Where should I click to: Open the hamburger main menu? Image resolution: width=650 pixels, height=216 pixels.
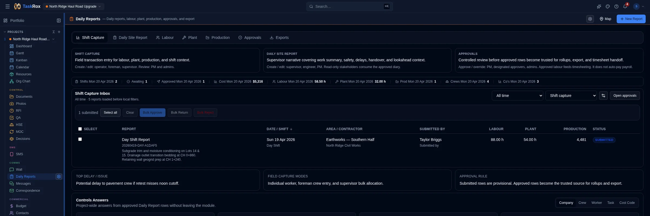click(x=8, y=6)
